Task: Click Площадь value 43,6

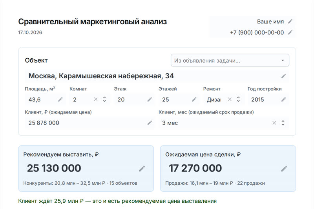Action: coord(35,99)
